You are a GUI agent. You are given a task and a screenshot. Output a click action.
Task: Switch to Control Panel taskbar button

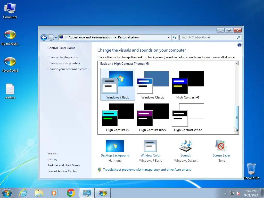pyautogui.click(x=87, y=193)
